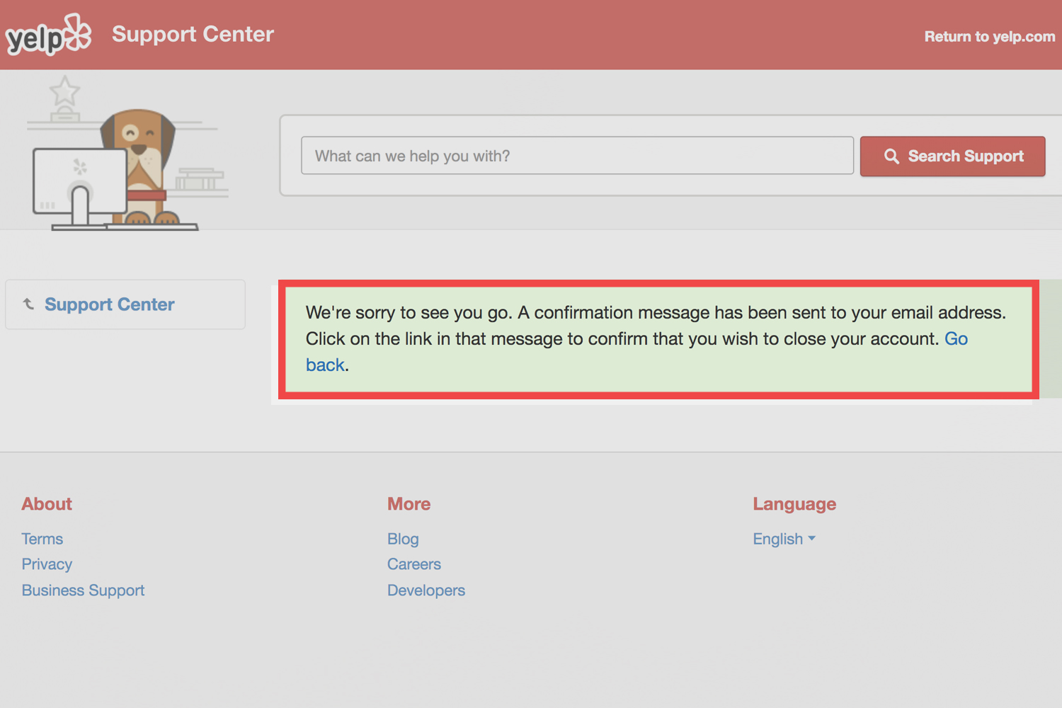Navigate to Return to yelp.com
The height and width of the screenshot is (708, 1062).
(x=988, y=36)
